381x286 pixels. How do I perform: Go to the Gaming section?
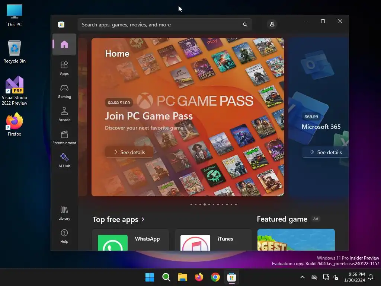pos(64,92)
